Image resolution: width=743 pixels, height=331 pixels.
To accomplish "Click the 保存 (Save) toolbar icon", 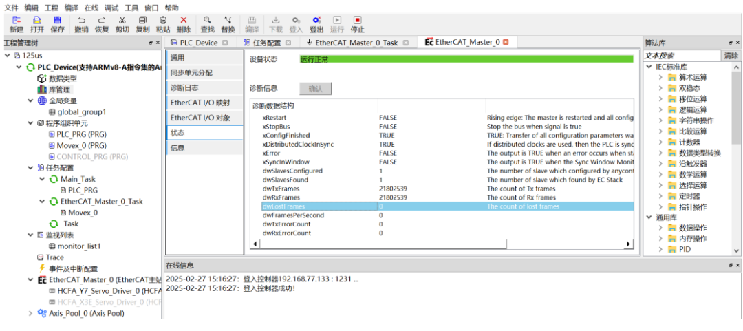I will point(57,21).
